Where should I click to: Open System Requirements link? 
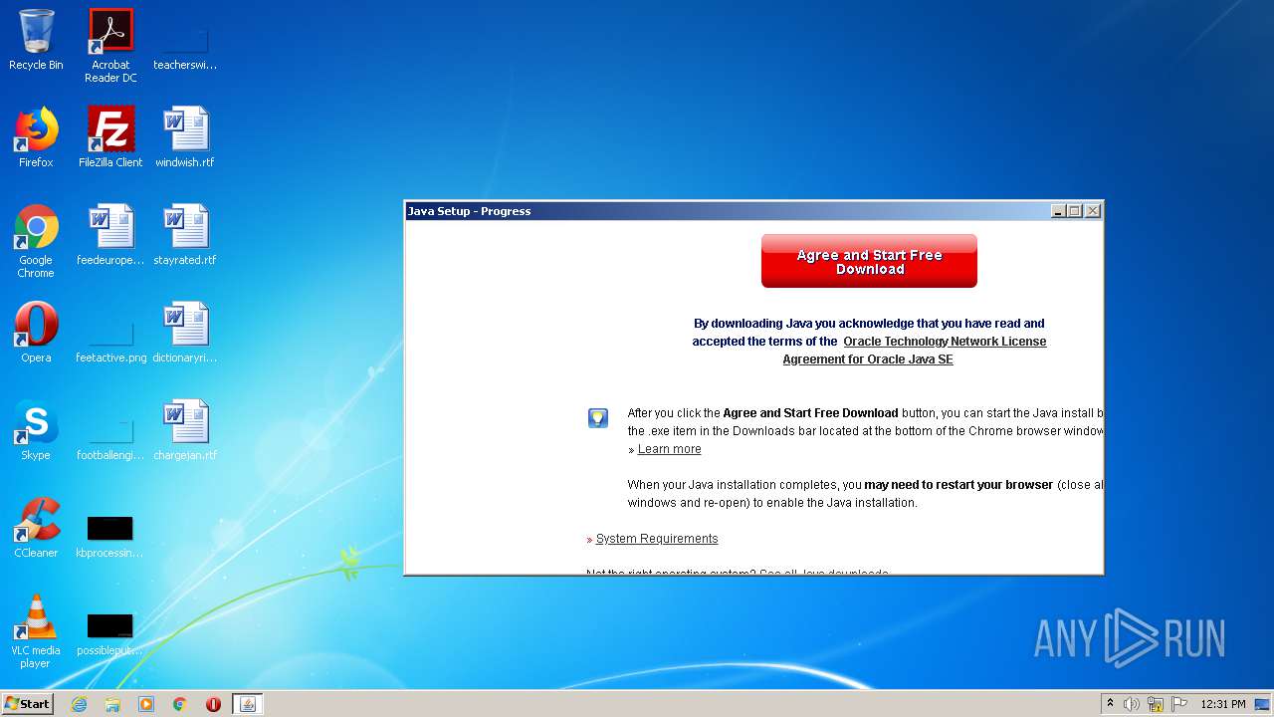click(x=657, y=539)
